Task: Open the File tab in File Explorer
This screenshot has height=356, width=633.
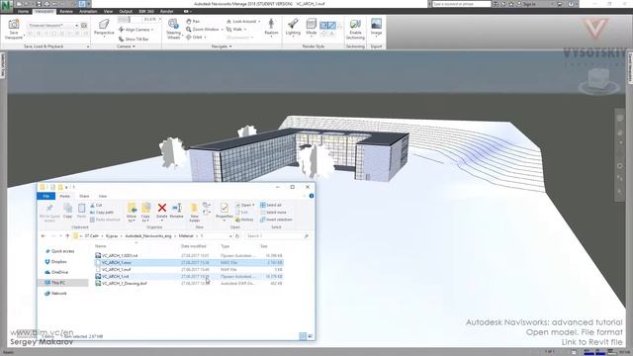Action: [x=46, y=196]
